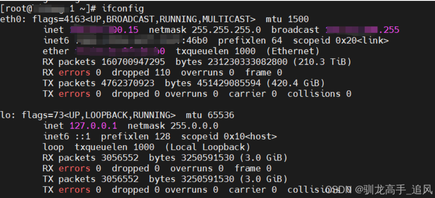Click the mtu 1500 value
The width and height of the screenshot is (435, 198).
(x=287, y=19)
